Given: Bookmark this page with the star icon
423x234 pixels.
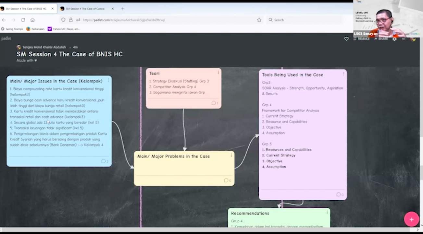Looking at the screenshot, I should point(259,20).
